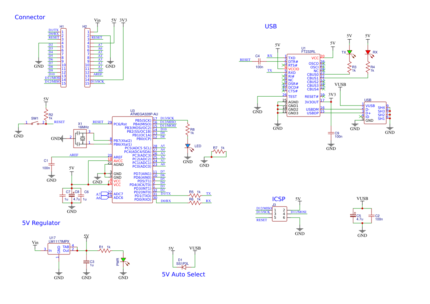Image resolution: width=430 pixels, height=304 pixels.
Task: Select the PD0(RXD) pin label
Action: click(143, 199)
